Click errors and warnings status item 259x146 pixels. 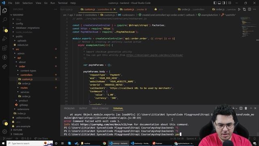click(x=26, y=138)
